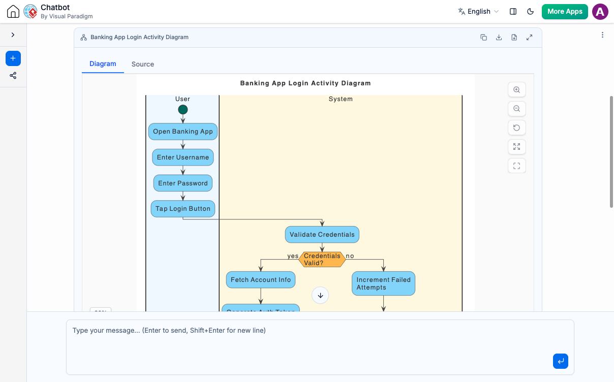Select the Enter Username node
614x382 pixels.
[x=183, y=157]
